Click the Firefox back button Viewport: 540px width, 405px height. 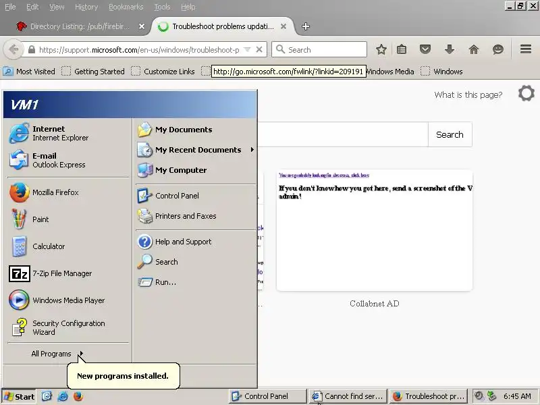(x=13, y=49)
